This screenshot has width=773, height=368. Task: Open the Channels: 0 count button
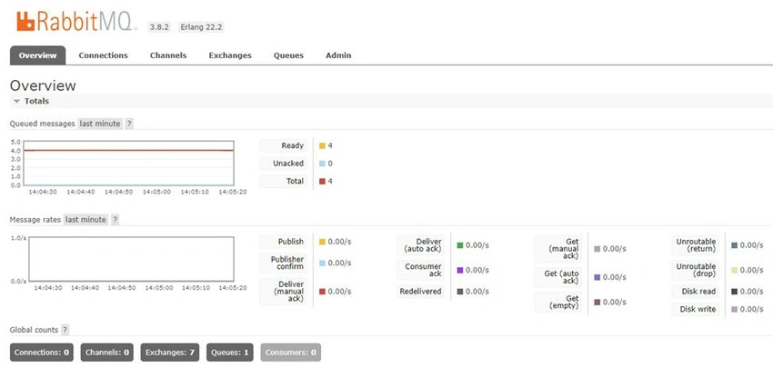click(107, 353)
